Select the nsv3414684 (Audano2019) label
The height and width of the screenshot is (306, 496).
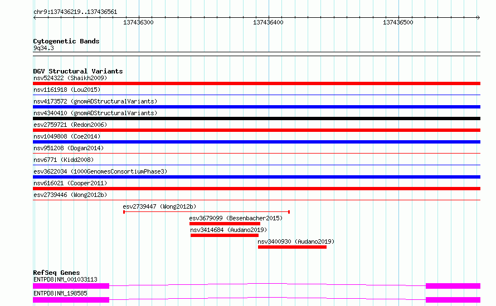click(228, 230)
